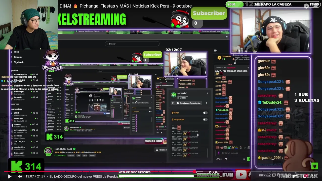Select the 18+ tag
The height and width of the screenshot is (181, 322).
[x=78, y=155]
